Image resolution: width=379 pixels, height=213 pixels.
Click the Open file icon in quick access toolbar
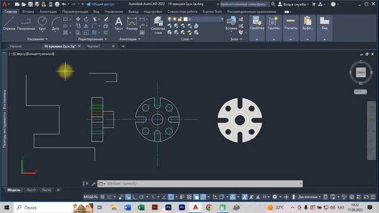click(x=24, y=4)
